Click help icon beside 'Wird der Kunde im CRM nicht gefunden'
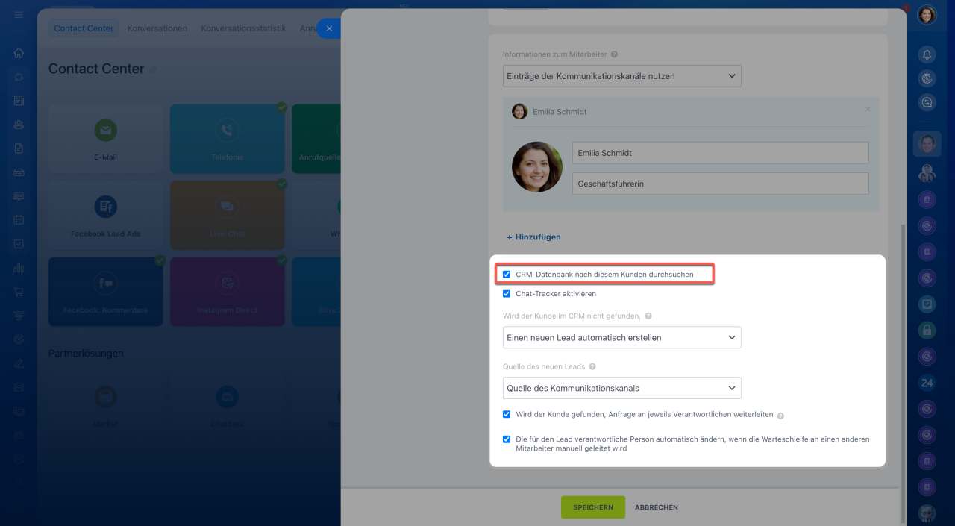 (x=648, y=316)
